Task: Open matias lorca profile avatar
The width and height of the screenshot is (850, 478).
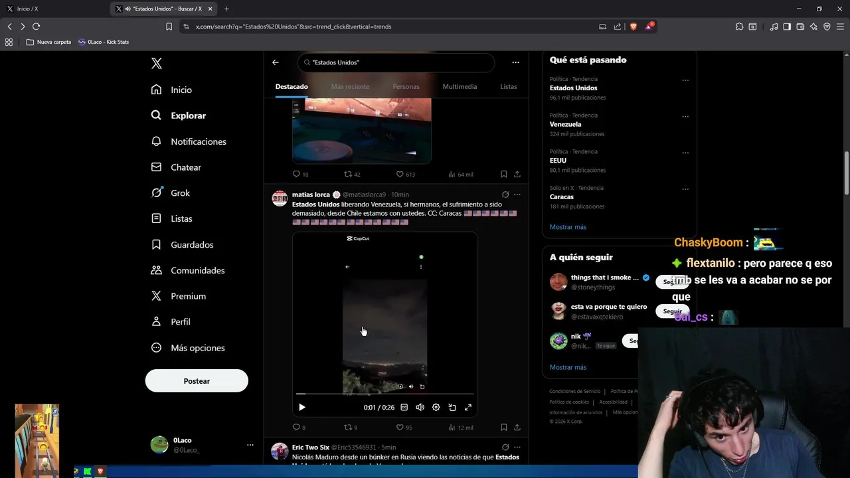Action: 280,199
